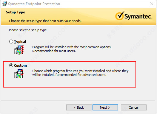Screen dimensions: 157x114
Task: Select the Custom setup radio button
Action: [11, 65]
